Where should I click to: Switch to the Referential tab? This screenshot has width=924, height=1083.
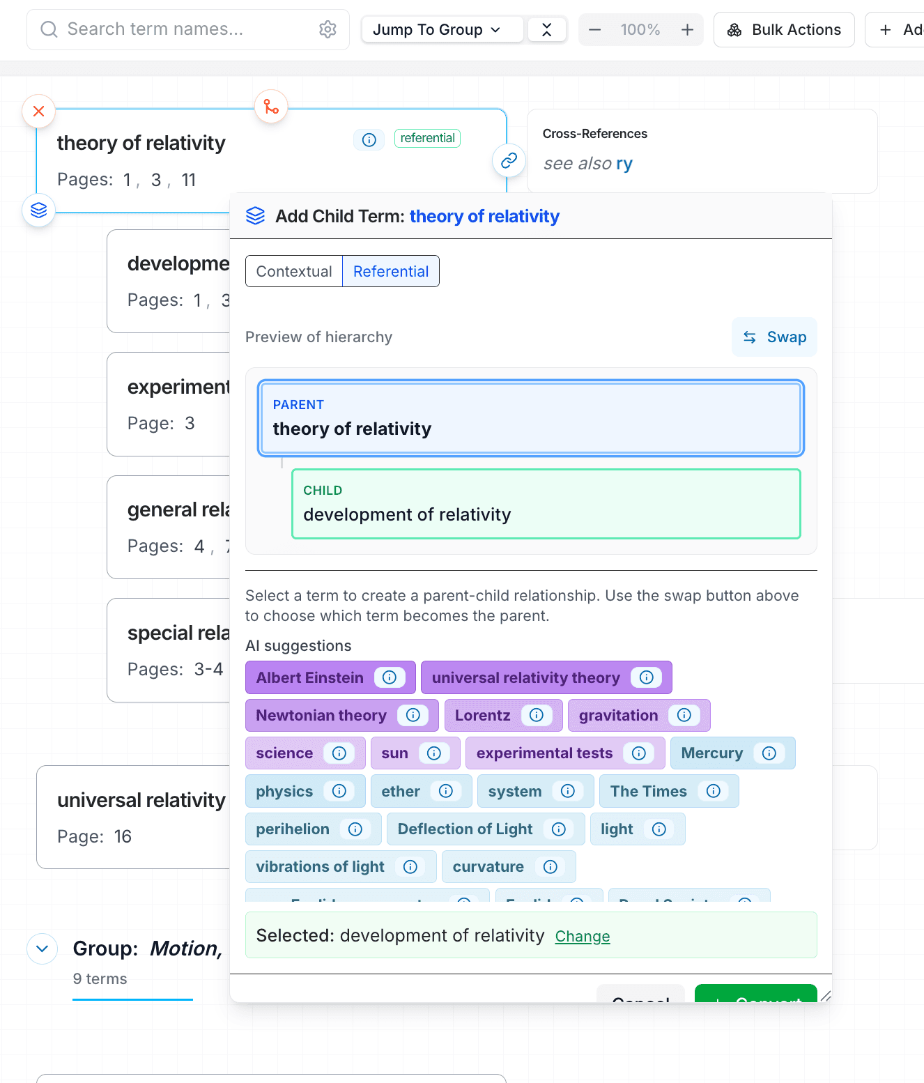tap(390, 271)
